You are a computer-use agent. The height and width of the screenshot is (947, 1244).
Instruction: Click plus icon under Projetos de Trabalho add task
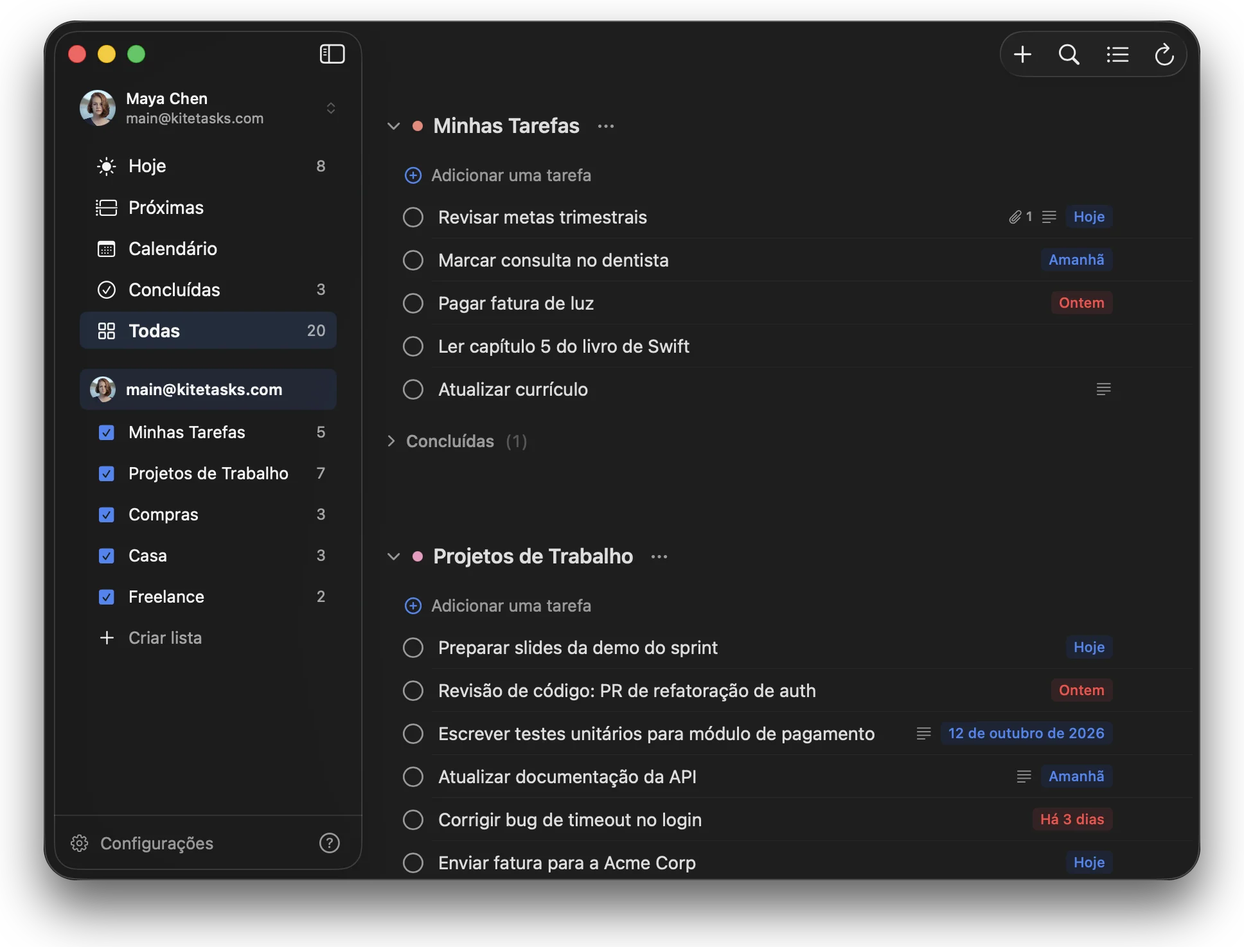pos(413,605)
